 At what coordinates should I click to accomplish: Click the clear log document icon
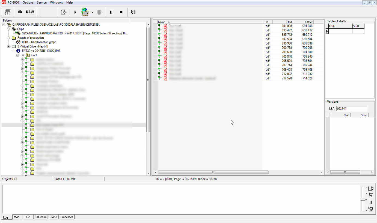pyautogui.click(x=371, y=188)
